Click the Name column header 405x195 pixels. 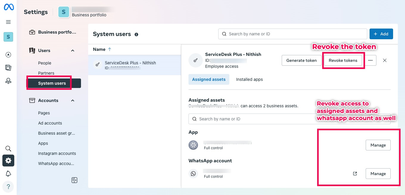[99, 49]
